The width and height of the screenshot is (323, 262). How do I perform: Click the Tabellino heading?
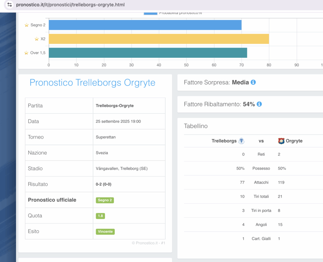click(196, 126)
